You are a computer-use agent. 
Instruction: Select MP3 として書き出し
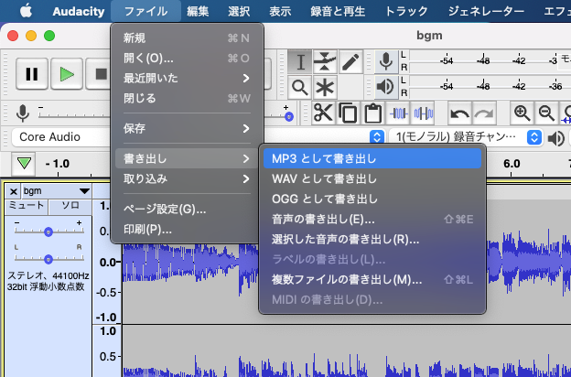[x=372, y=158]
